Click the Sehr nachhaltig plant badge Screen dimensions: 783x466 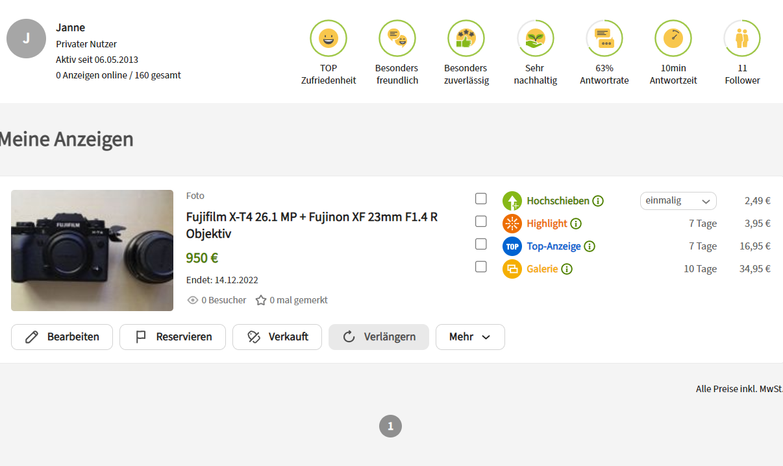[535, 39]
